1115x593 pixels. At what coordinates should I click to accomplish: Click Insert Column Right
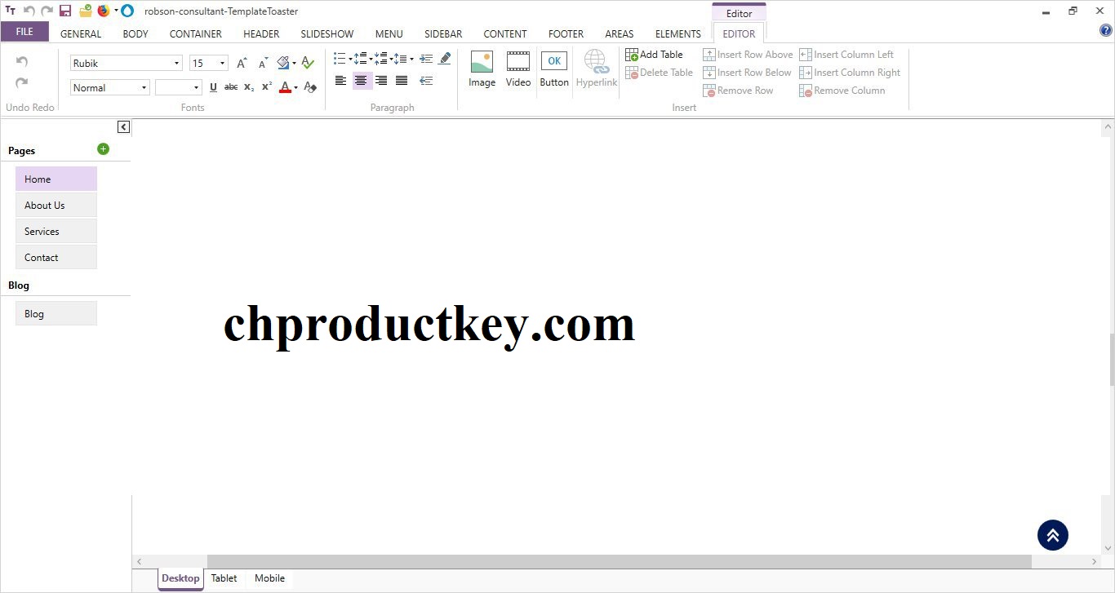point(850,73)
